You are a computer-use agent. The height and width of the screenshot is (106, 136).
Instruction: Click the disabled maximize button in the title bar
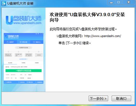tap(119, 2)
